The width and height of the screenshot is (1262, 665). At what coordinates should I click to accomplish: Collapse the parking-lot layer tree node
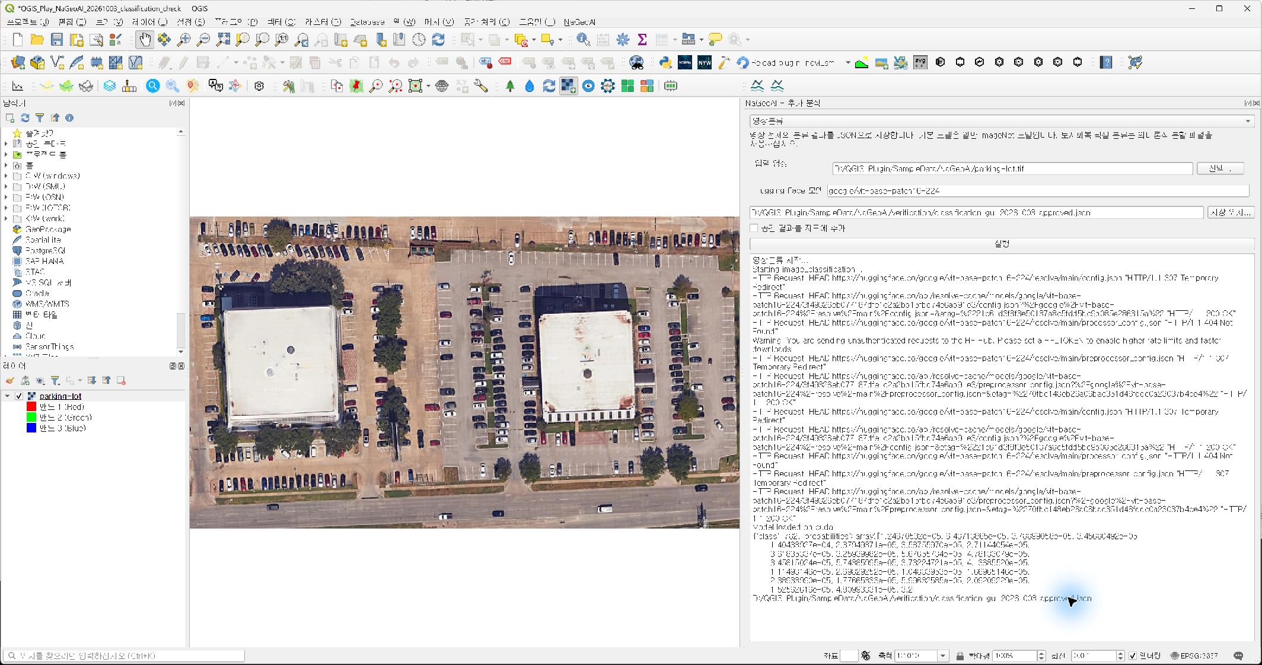pyautogui.click(x=7, y=396)
